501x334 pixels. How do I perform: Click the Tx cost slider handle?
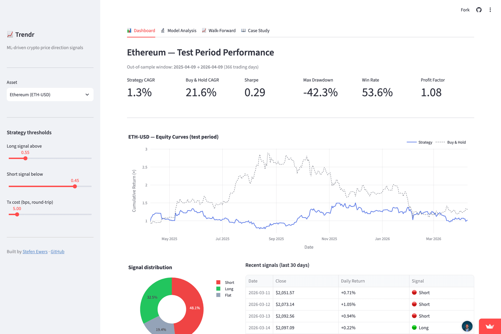coord(17,215)
